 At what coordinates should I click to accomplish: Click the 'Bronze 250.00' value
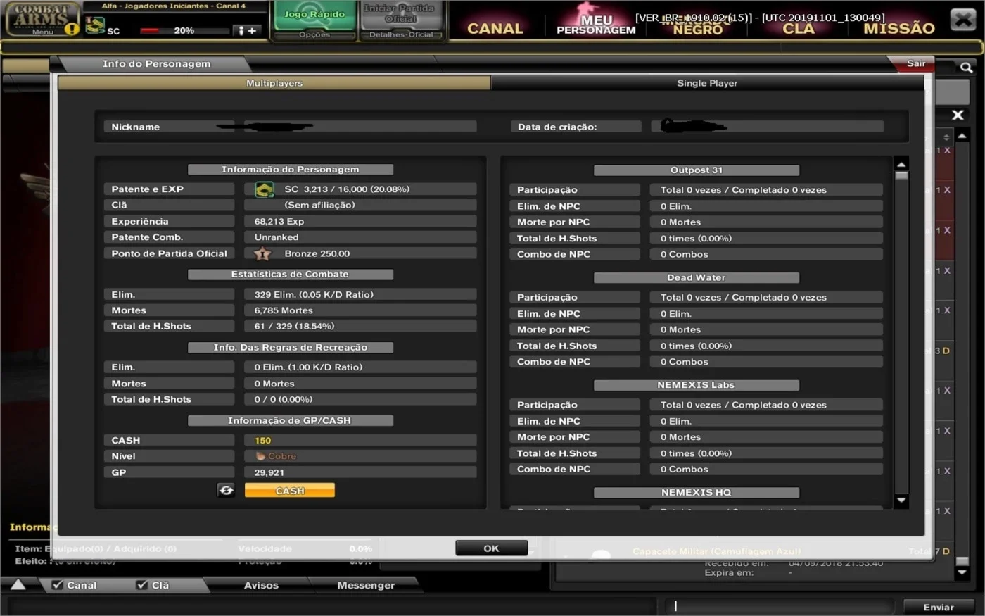pyautogui.click(x=317, y=253)
